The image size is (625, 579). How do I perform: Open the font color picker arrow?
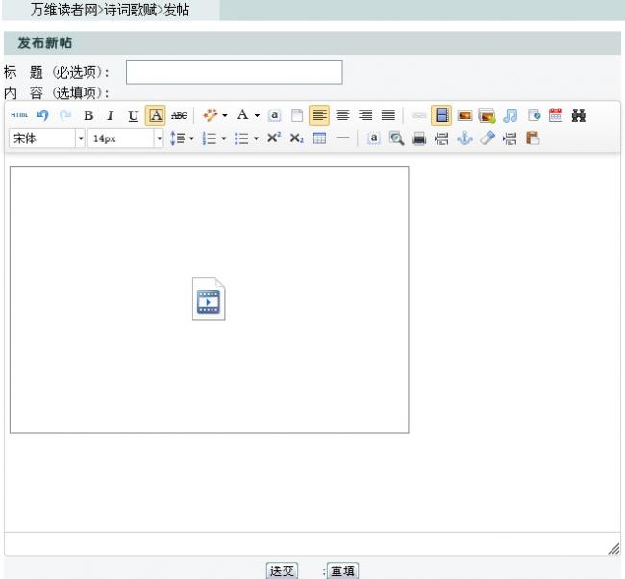257,116
